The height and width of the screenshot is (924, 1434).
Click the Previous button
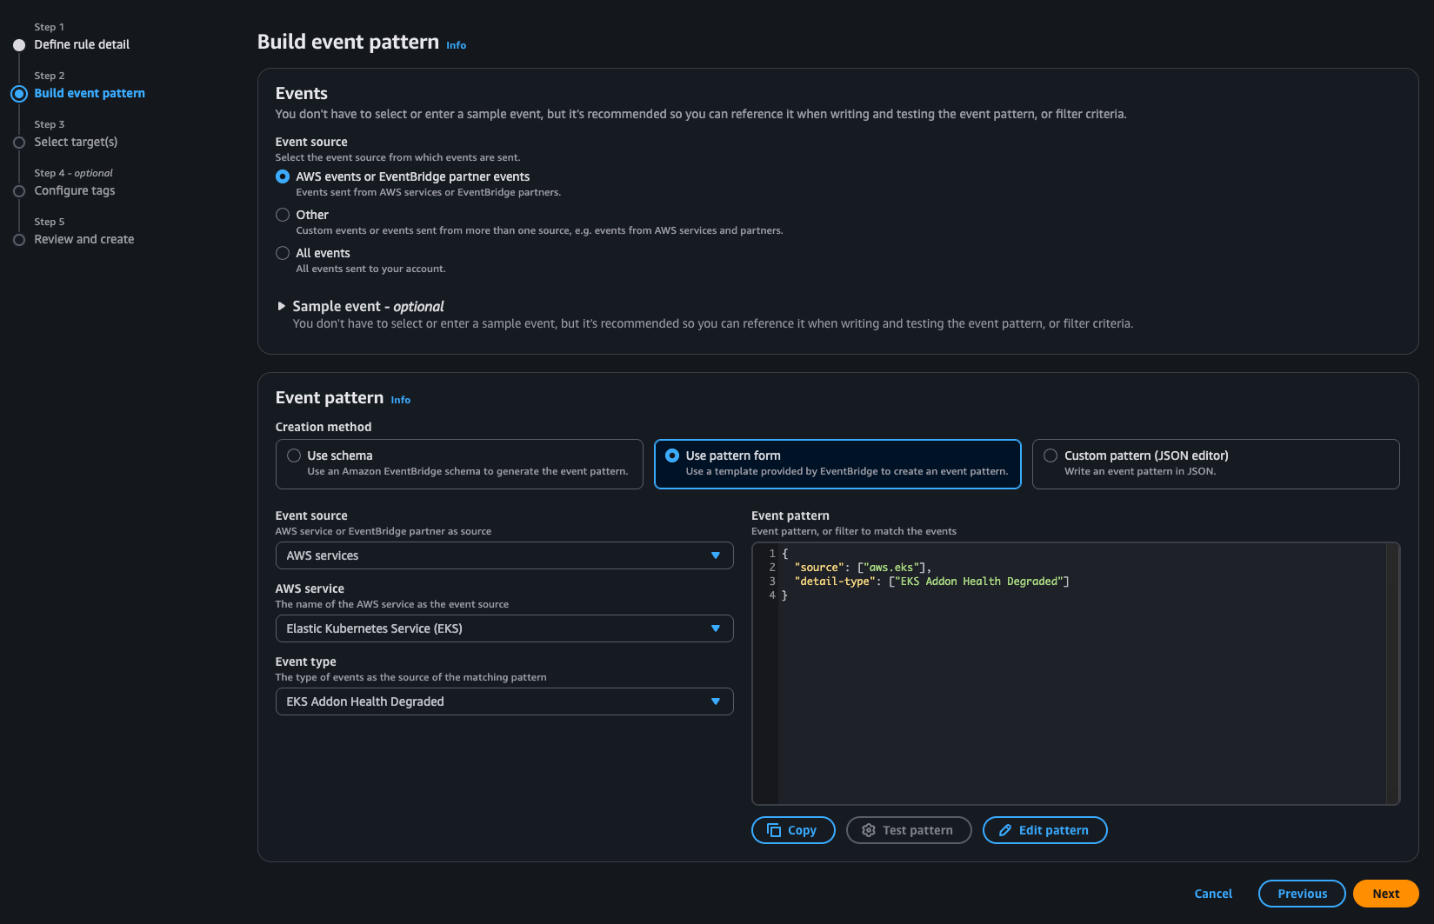1301,894
